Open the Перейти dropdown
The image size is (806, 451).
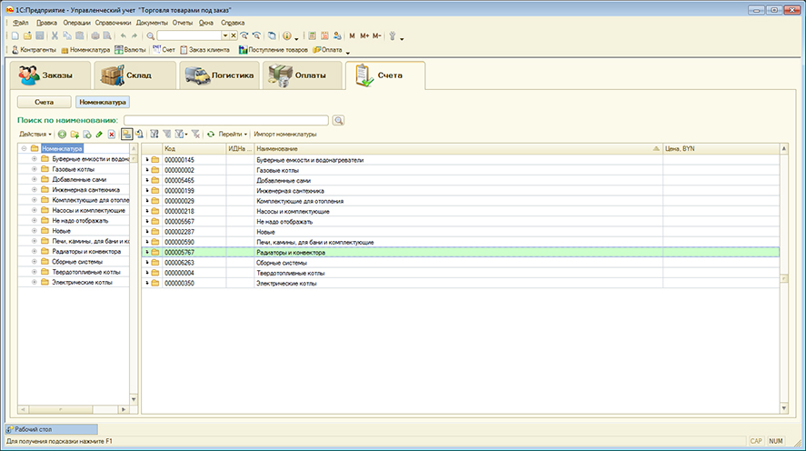233,134
